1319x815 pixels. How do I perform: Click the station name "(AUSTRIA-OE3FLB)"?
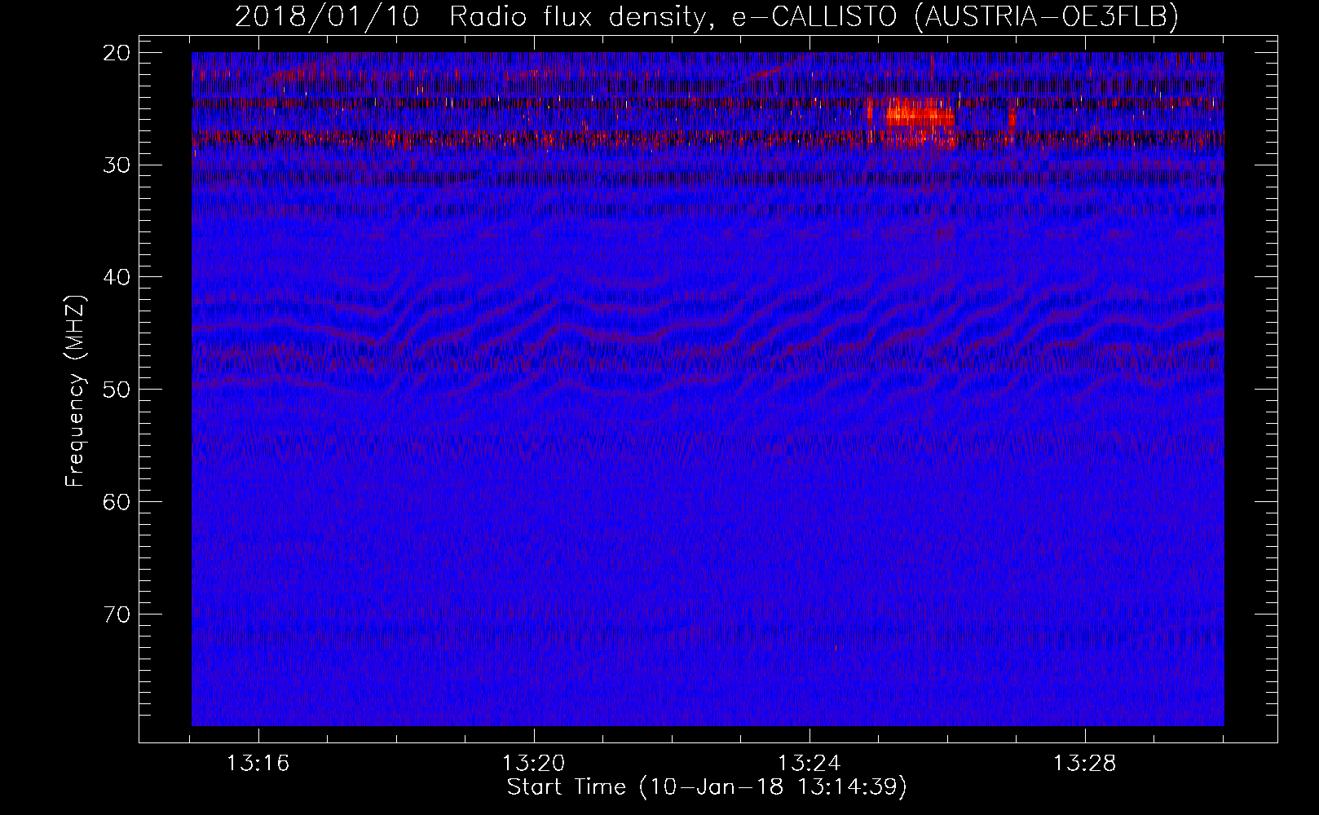pyautogui.click(x=1047, y=16)
